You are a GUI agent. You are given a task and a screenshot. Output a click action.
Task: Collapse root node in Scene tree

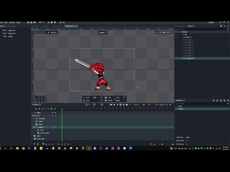[181, 34]
